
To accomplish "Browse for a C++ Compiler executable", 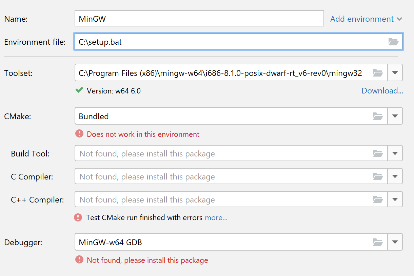I will click(x=378, y=199).
